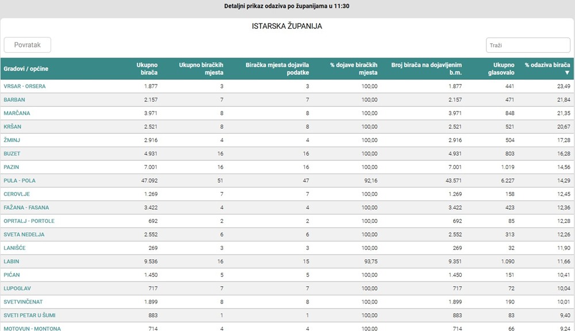Click the Traži search input field
Screen dimensions: 575x331
tap(528, 45)
